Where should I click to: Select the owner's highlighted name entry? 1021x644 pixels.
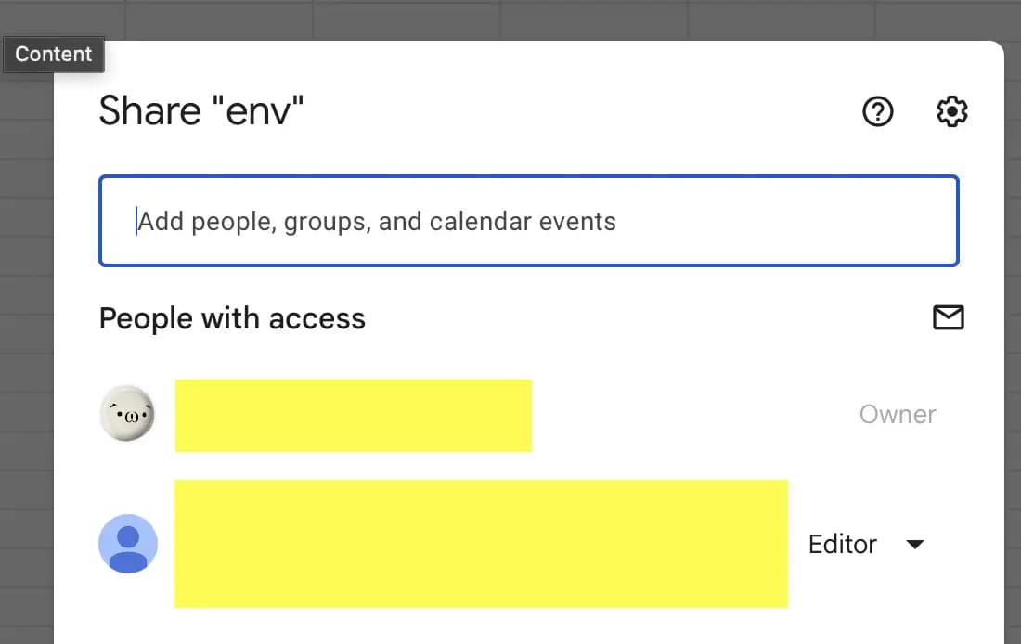(353, 415)
